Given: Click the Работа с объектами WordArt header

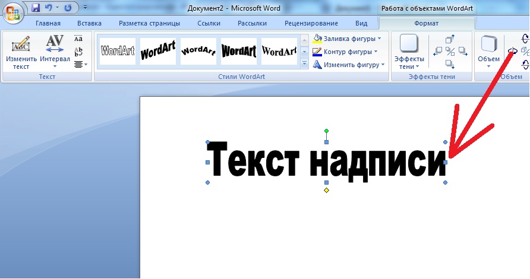Looking at the screenshot, I should coord(427,8).
